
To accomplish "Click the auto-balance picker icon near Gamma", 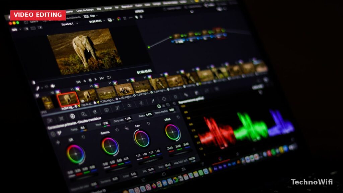I will pyautogui.click(x=126, y=128).
